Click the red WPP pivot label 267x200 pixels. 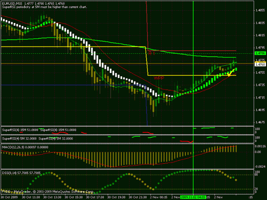tap(158, 78)
